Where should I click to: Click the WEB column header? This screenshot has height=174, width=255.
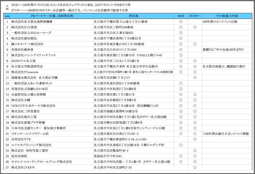[x=181, y=16]
